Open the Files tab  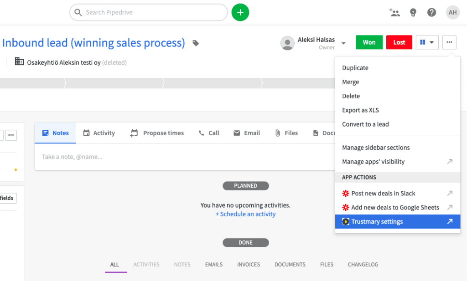pyautogui.click(x=286, y=133)
